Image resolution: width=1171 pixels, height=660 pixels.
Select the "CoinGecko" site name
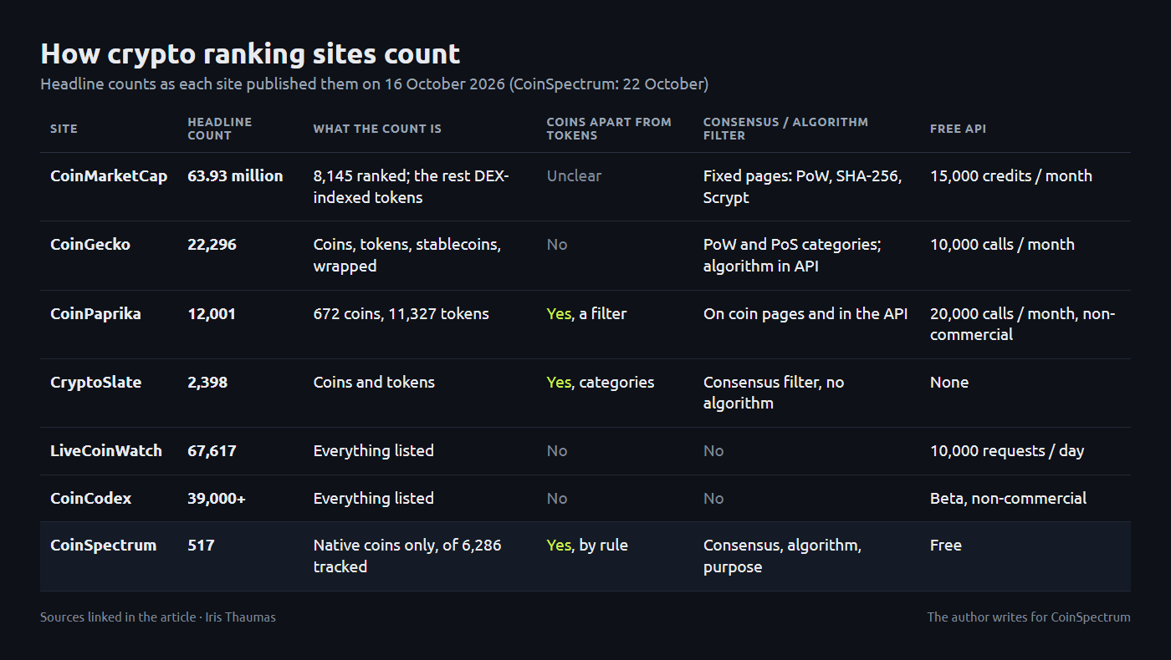pos(90,245)
